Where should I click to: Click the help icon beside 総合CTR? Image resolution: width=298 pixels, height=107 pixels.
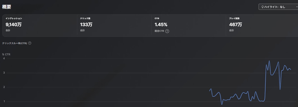(x=167, y=31)
